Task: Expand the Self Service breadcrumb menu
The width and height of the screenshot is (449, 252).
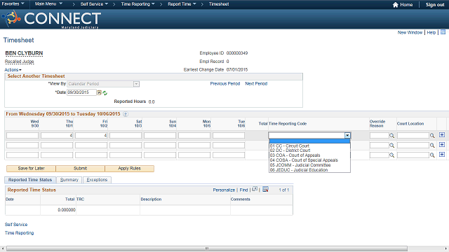Action: (94, 4)
